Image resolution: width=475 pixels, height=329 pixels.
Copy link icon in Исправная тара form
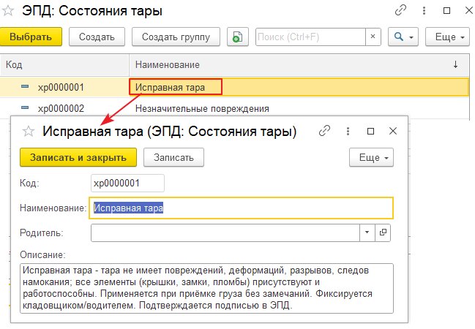tap(324, 131)
